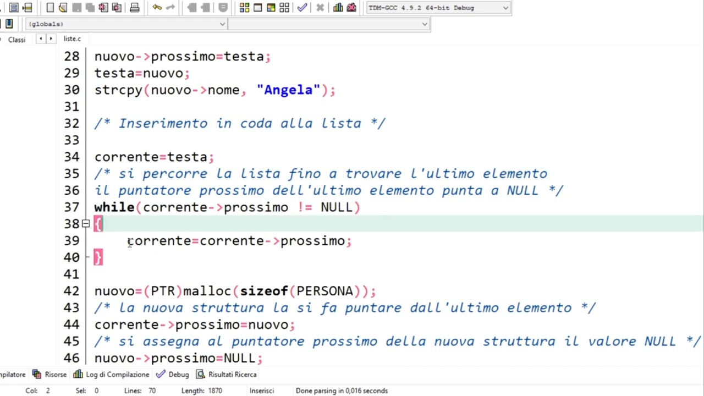The height and width of the screenshot is (396, 704).
Task: Click the grayed Back navigation icon
Action: 192,8
